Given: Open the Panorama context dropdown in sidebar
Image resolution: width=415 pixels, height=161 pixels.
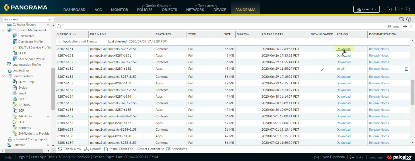Looking at the screenshot, I should point(28,20).
